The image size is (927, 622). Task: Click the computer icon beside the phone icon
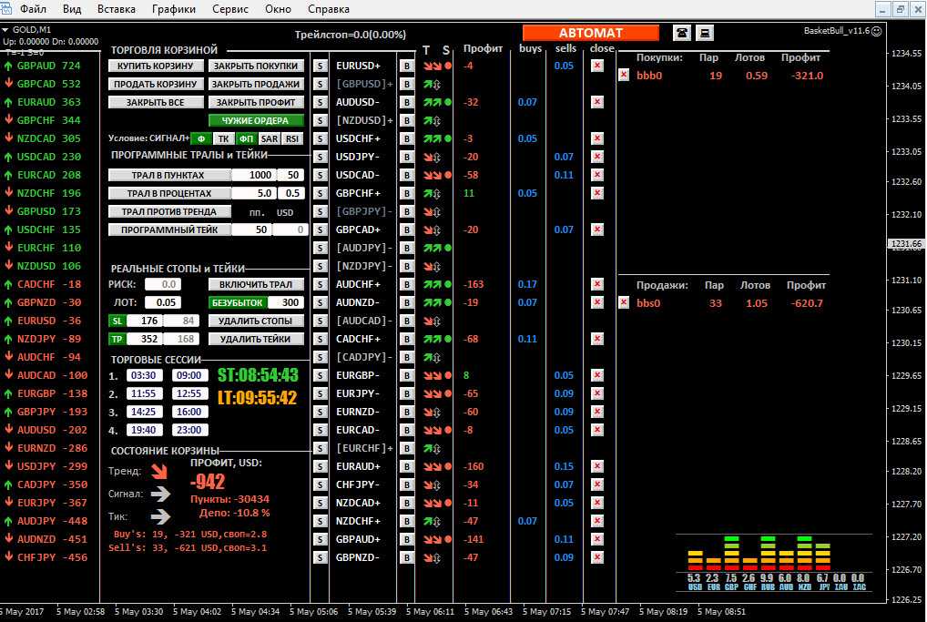pos(704,33)
